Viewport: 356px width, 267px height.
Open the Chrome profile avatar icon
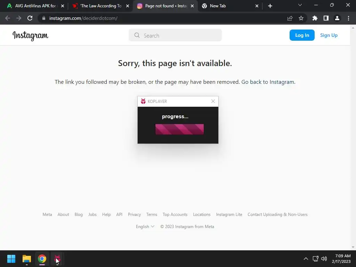point(337,18)
